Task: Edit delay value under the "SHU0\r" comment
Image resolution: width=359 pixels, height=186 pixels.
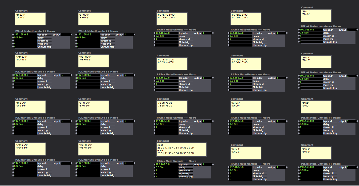Action: 88,38
